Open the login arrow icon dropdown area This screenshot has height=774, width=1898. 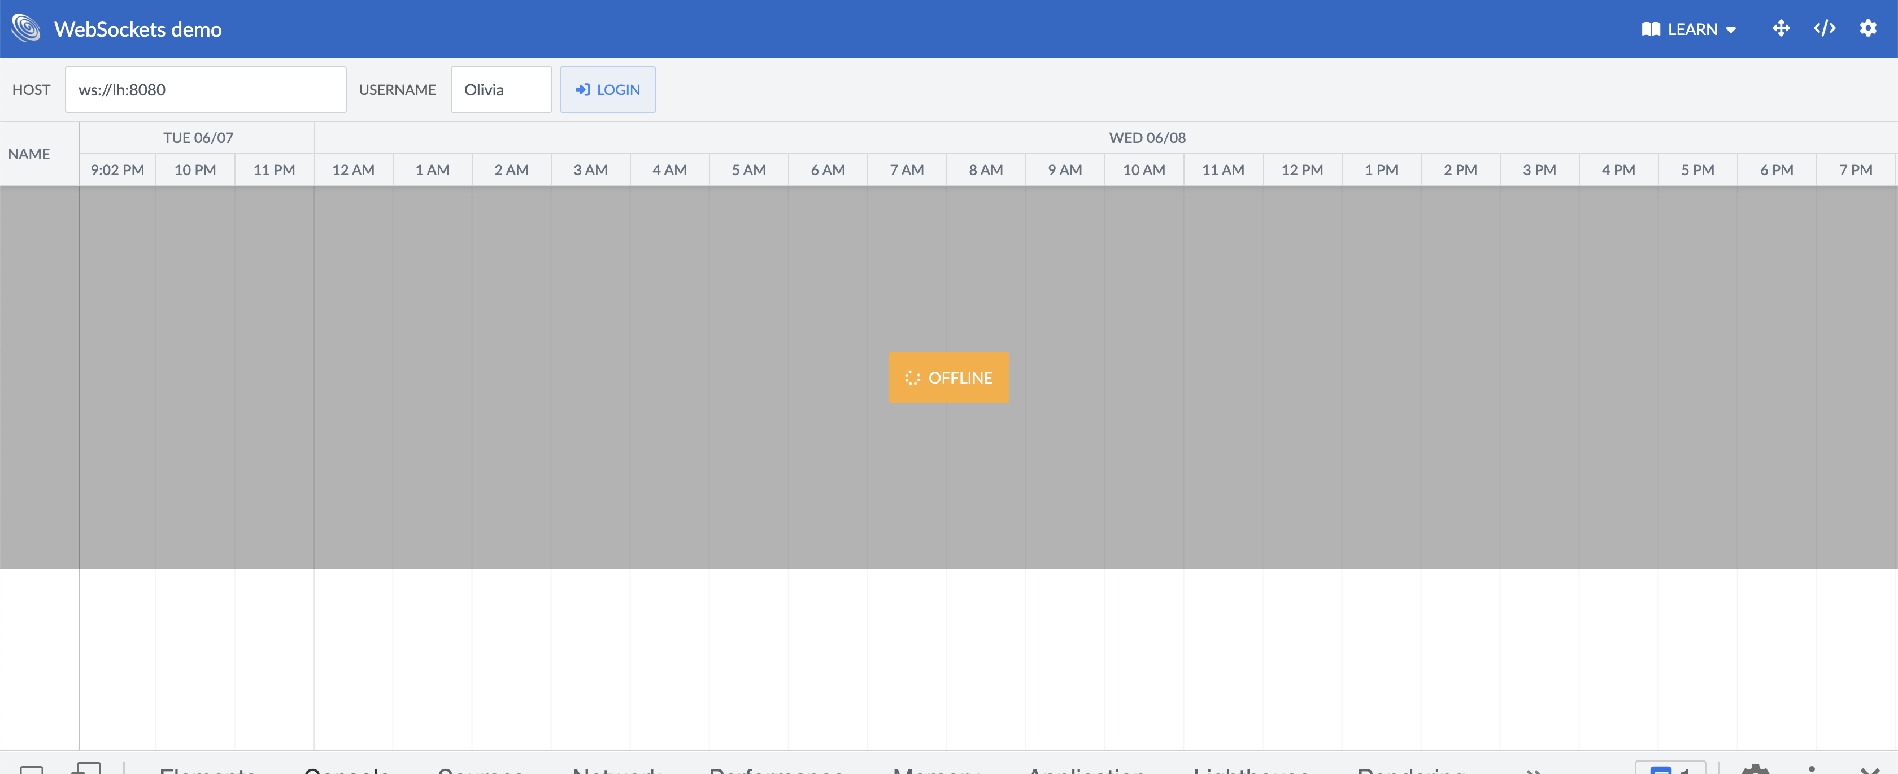584,89
